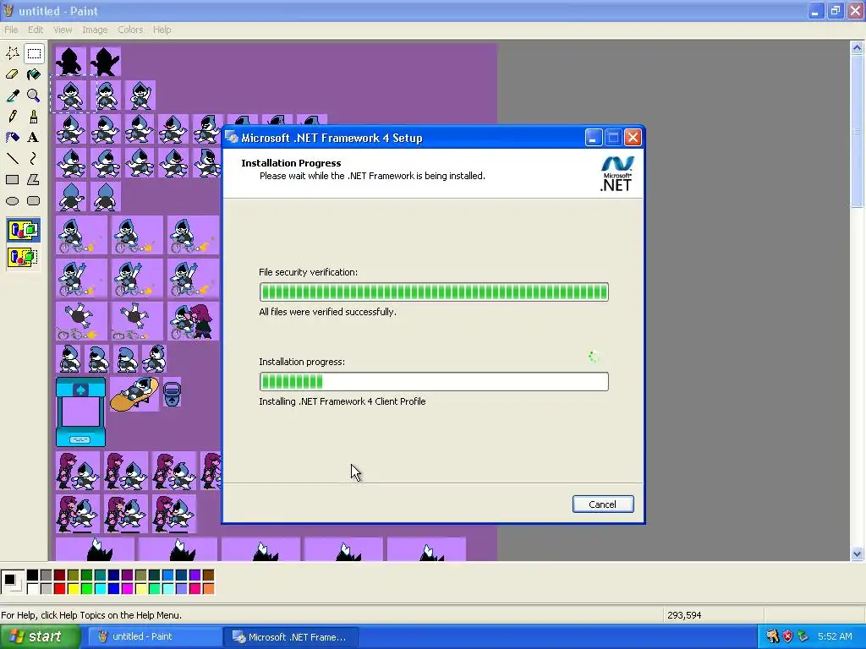Open the View menu in Paint
The width and height of the screenshot is (866, 649).
[63, 30]
